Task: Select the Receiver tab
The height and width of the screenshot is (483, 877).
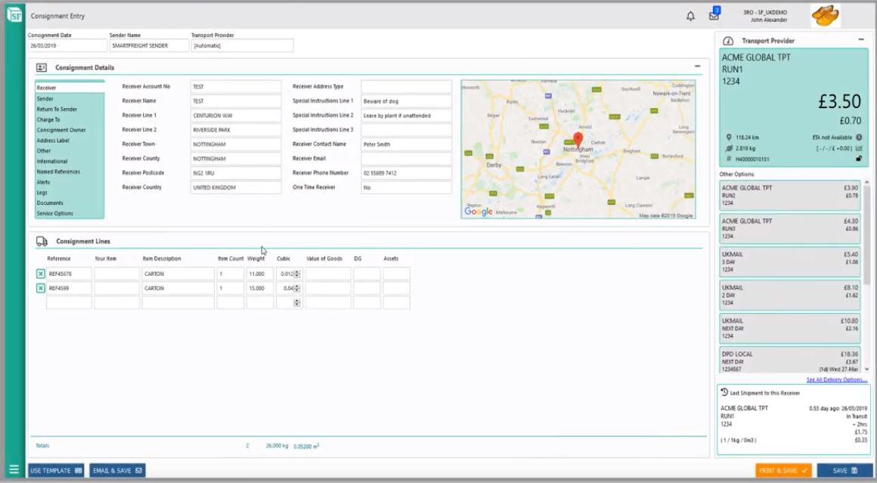Action: click(x=70, y=88)
